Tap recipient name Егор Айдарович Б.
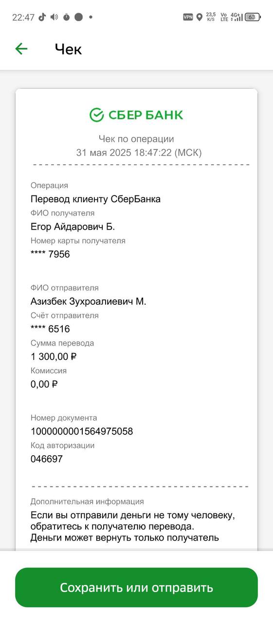 tap(73, 227)
